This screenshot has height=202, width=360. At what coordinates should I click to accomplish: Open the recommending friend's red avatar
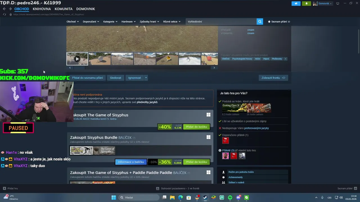click(226, 140)
